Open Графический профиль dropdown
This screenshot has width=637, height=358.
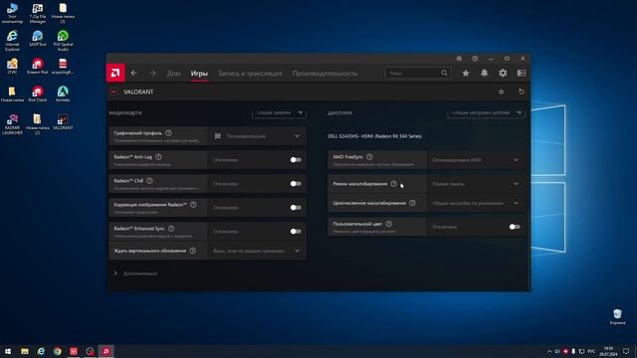(x=257, y=136)
